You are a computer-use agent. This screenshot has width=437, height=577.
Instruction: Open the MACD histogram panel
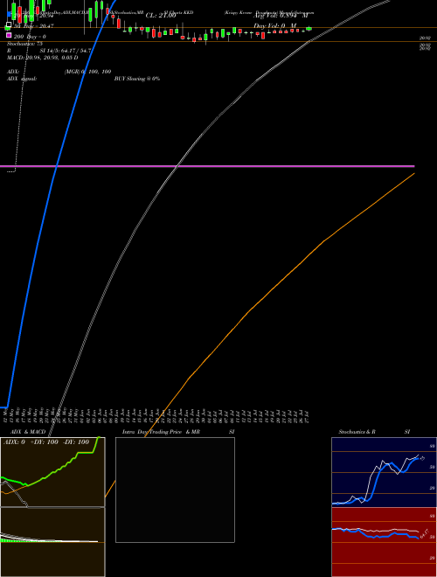tap(52, 542)
